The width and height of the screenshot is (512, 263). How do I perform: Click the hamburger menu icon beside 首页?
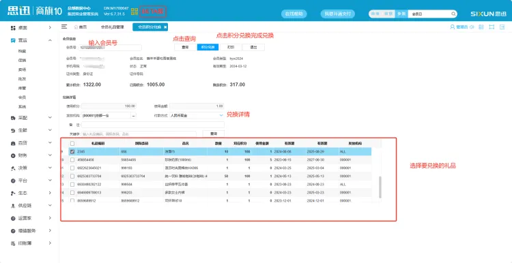coord(64,27)
